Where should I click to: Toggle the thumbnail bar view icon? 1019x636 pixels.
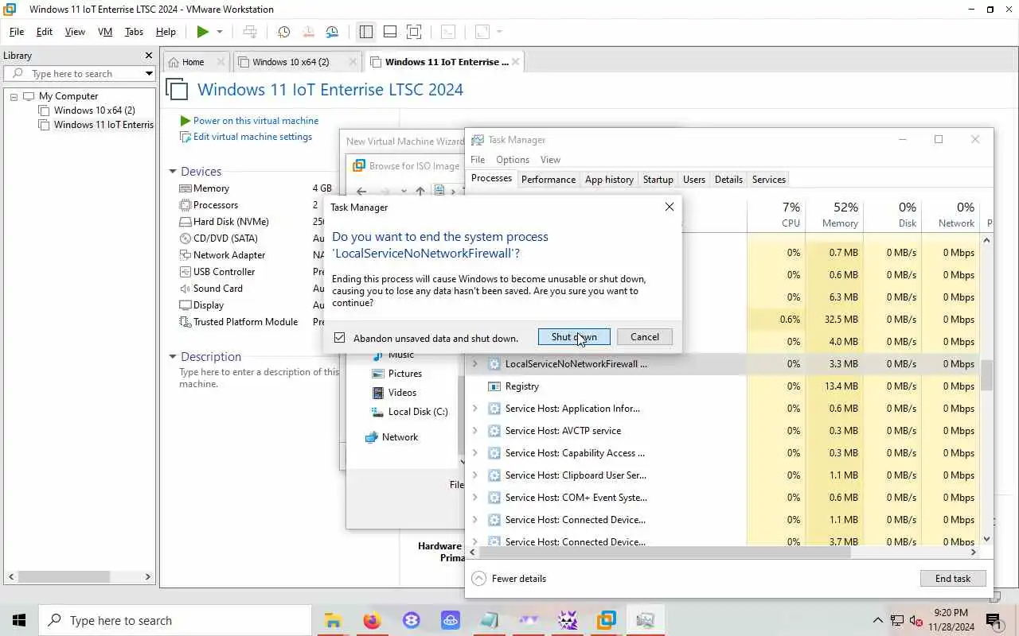click(x=390, y=32)
